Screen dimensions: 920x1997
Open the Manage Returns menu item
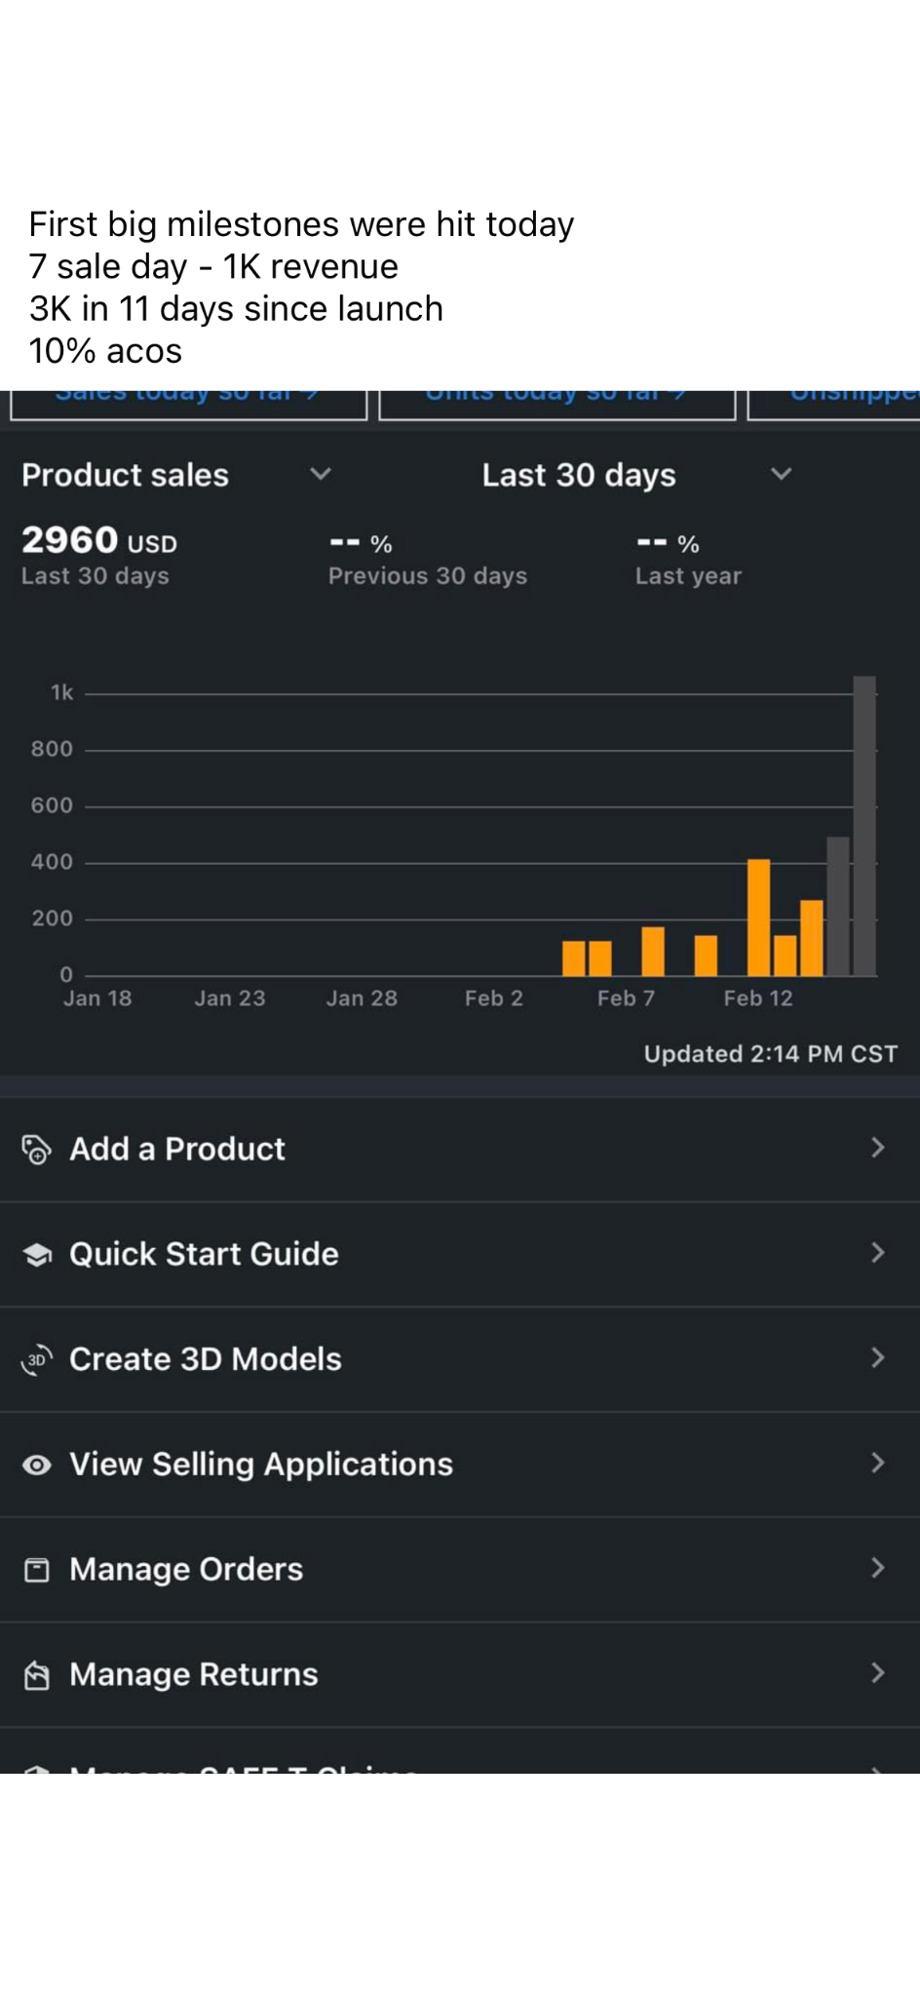click(193, 1675)
